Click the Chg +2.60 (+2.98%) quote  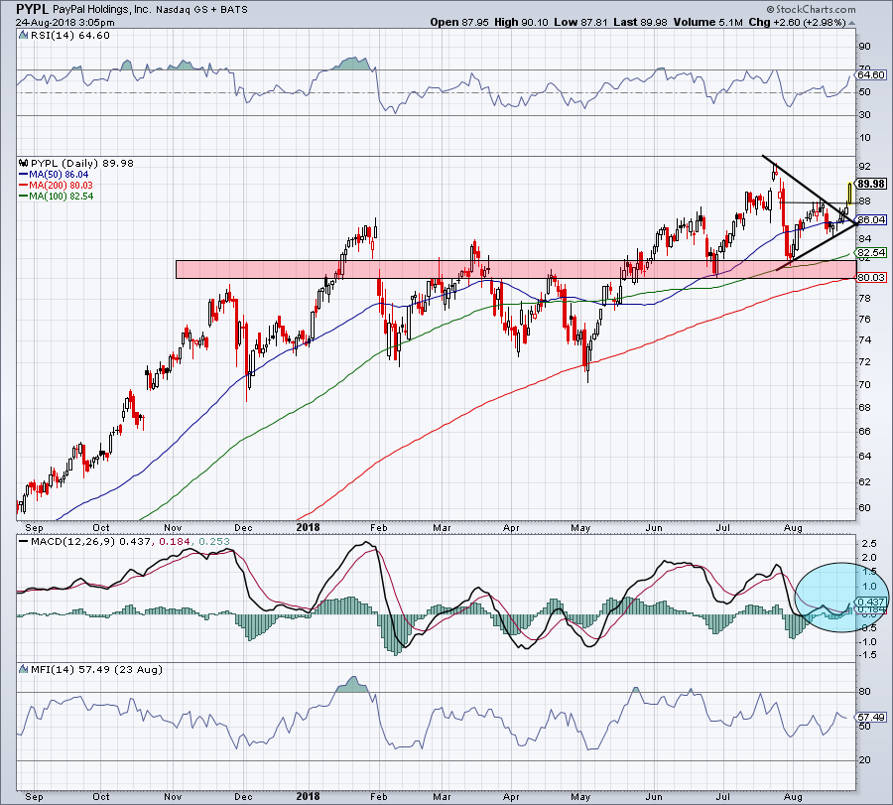(x=798, y=22)
